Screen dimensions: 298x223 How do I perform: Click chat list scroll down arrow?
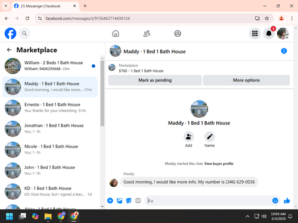(103, 206)
